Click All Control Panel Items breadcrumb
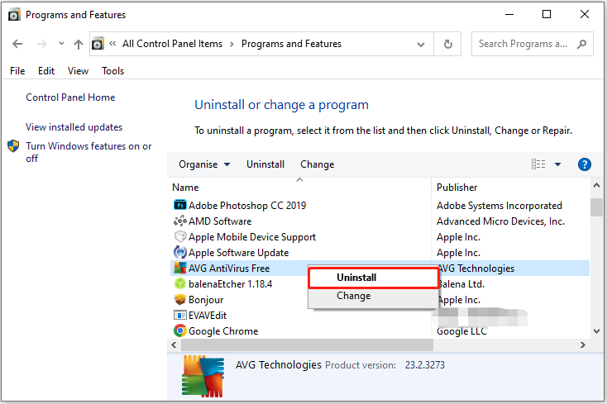Image resolution: width=607 pixels, height=404 pixels. 172,44
